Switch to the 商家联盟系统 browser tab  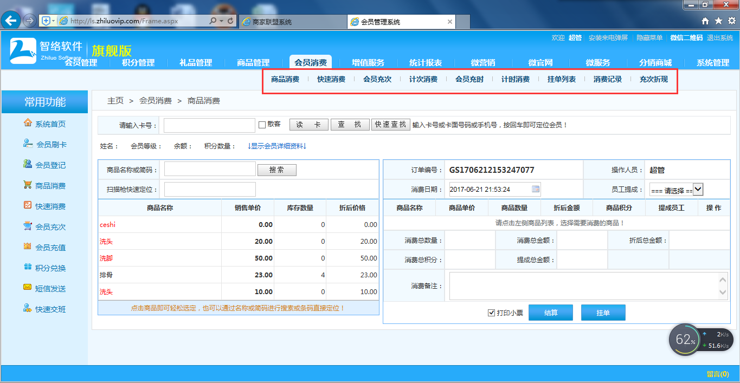tap(293, 22)
